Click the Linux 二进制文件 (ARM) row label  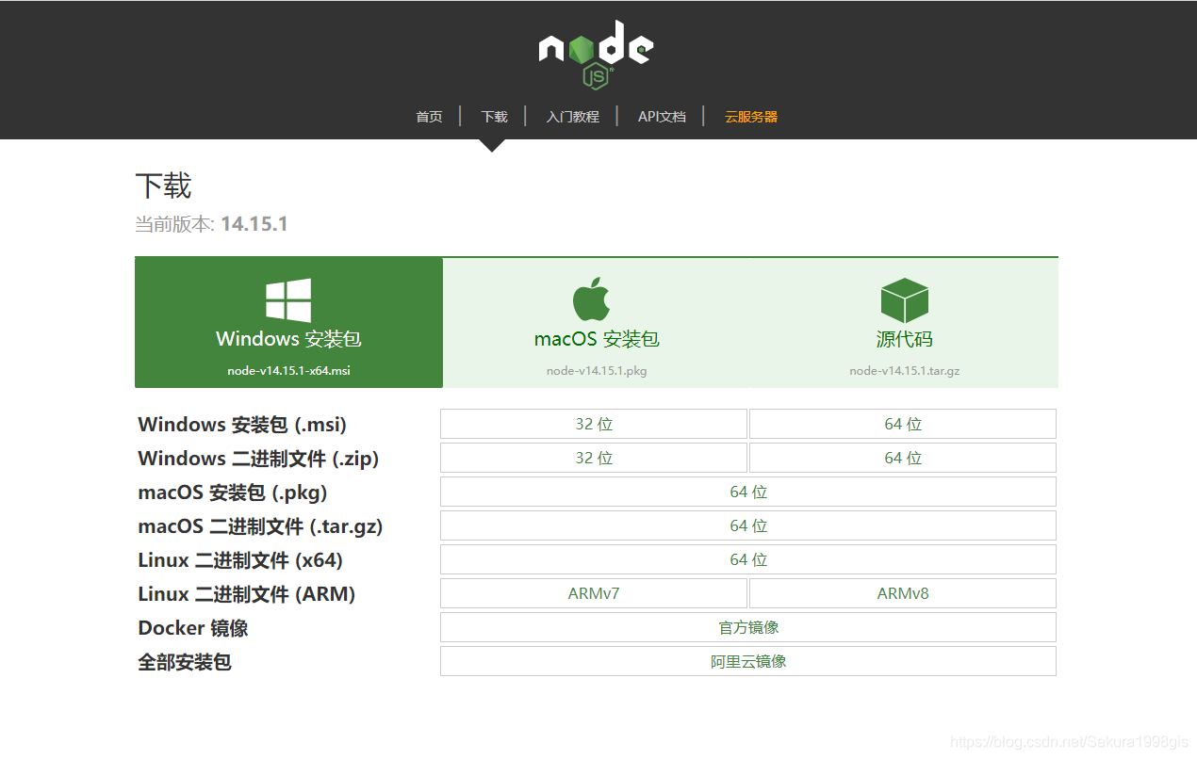click(x=246, y=594)
